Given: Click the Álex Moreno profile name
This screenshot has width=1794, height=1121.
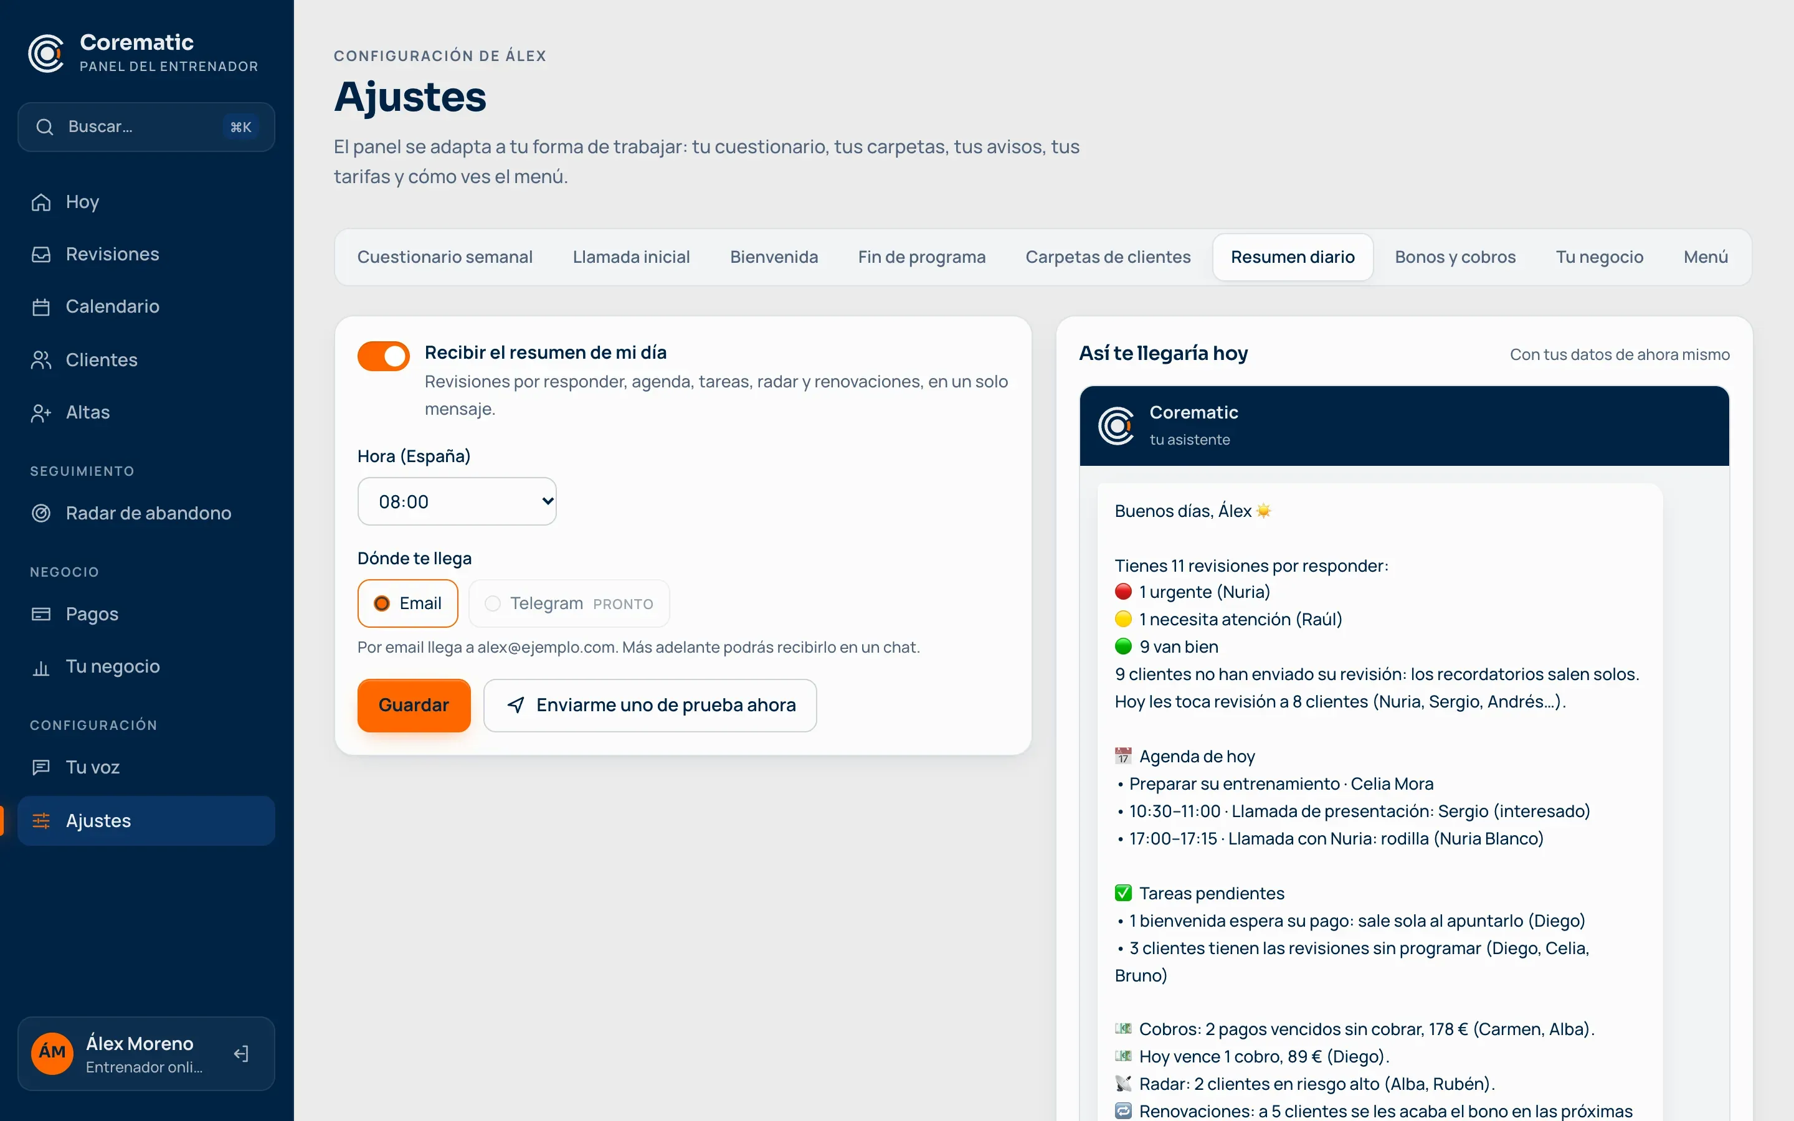Looking at the screenshot, I should [140, 1043].
